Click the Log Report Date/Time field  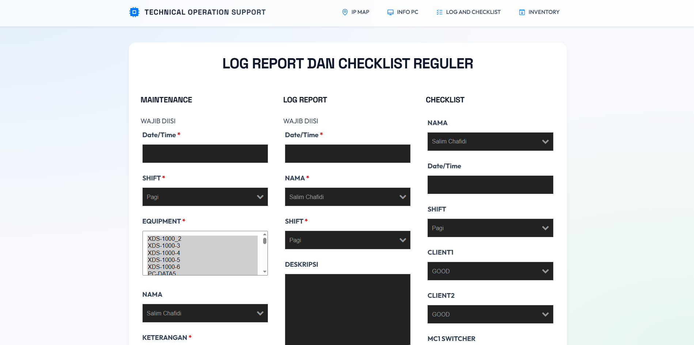coord(348,154)
